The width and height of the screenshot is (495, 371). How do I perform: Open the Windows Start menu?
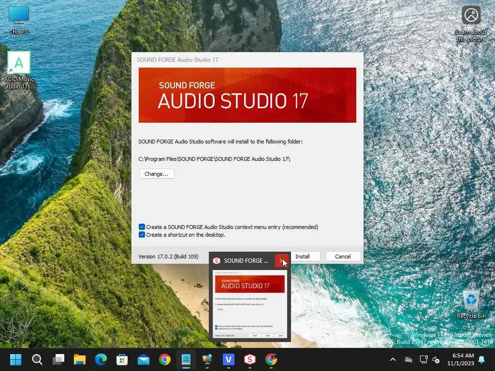(15, 359)
